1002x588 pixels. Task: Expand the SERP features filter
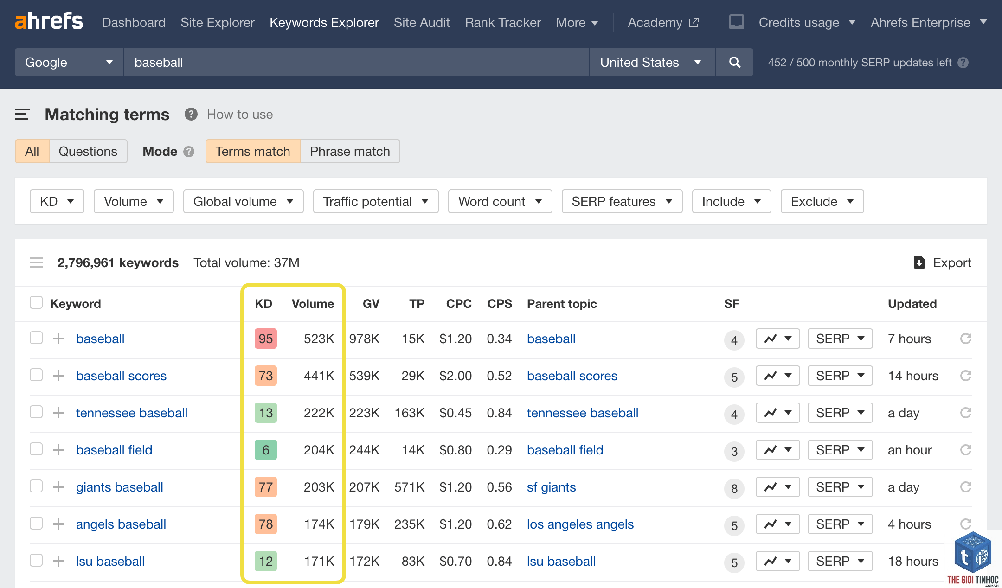(x=622, y=201)
